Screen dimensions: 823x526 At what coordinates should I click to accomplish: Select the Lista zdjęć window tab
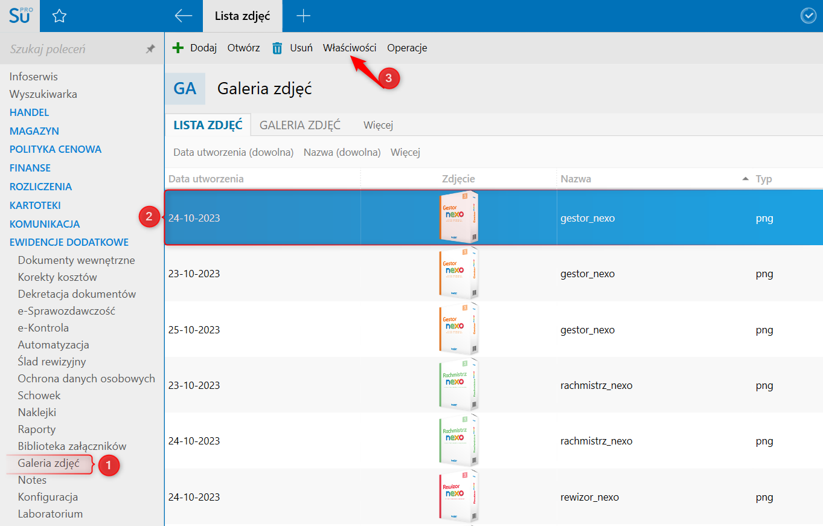click(243, 16)
